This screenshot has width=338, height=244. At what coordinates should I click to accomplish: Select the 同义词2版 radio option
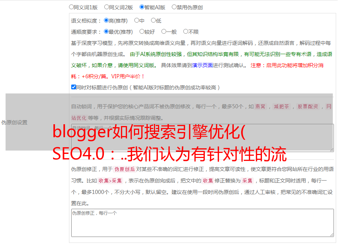[x=106, y=7]
